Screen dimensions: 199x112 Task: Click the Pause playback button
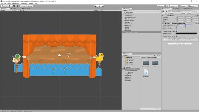pyautogui.click(x=99, y=6)
